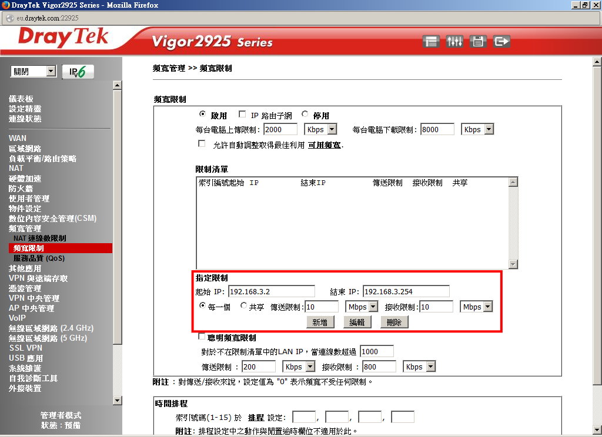Select the 共享 radio option

(x=244, y=306)
